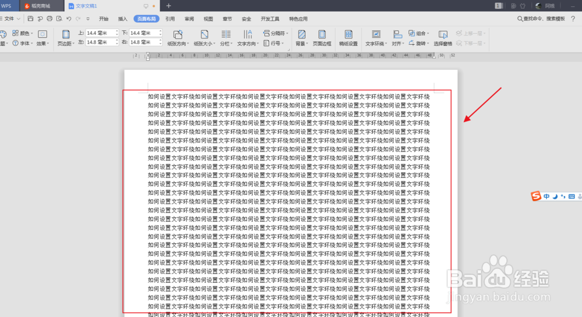Increase top margin using the up stepper
This screenshot has width=582, height=317.
(x=117, y=31)
